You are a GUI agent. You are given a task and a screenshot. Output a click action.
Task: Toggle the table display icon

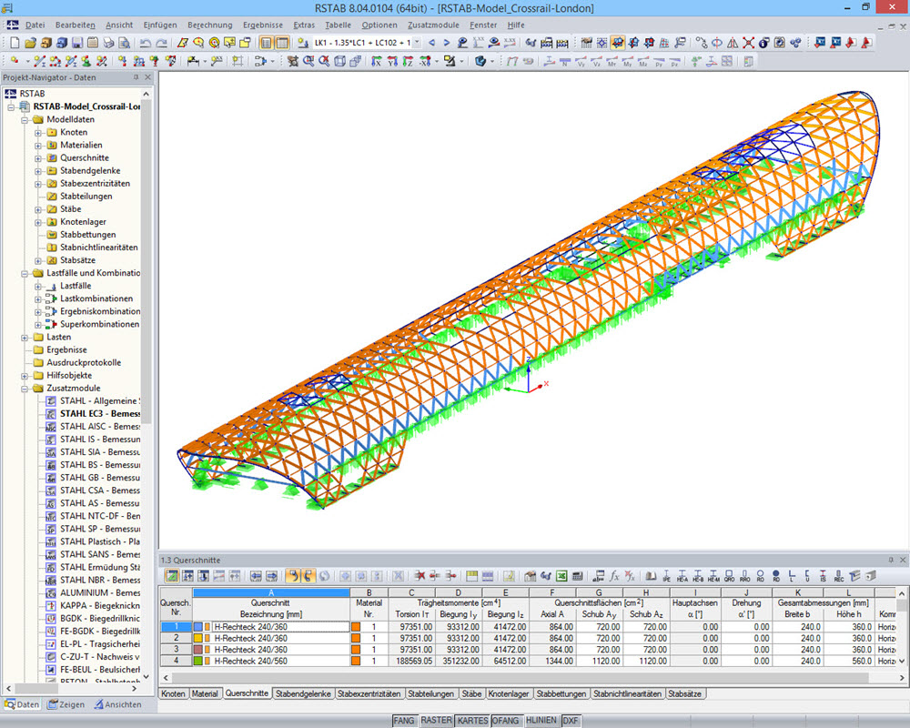(282, 43)
